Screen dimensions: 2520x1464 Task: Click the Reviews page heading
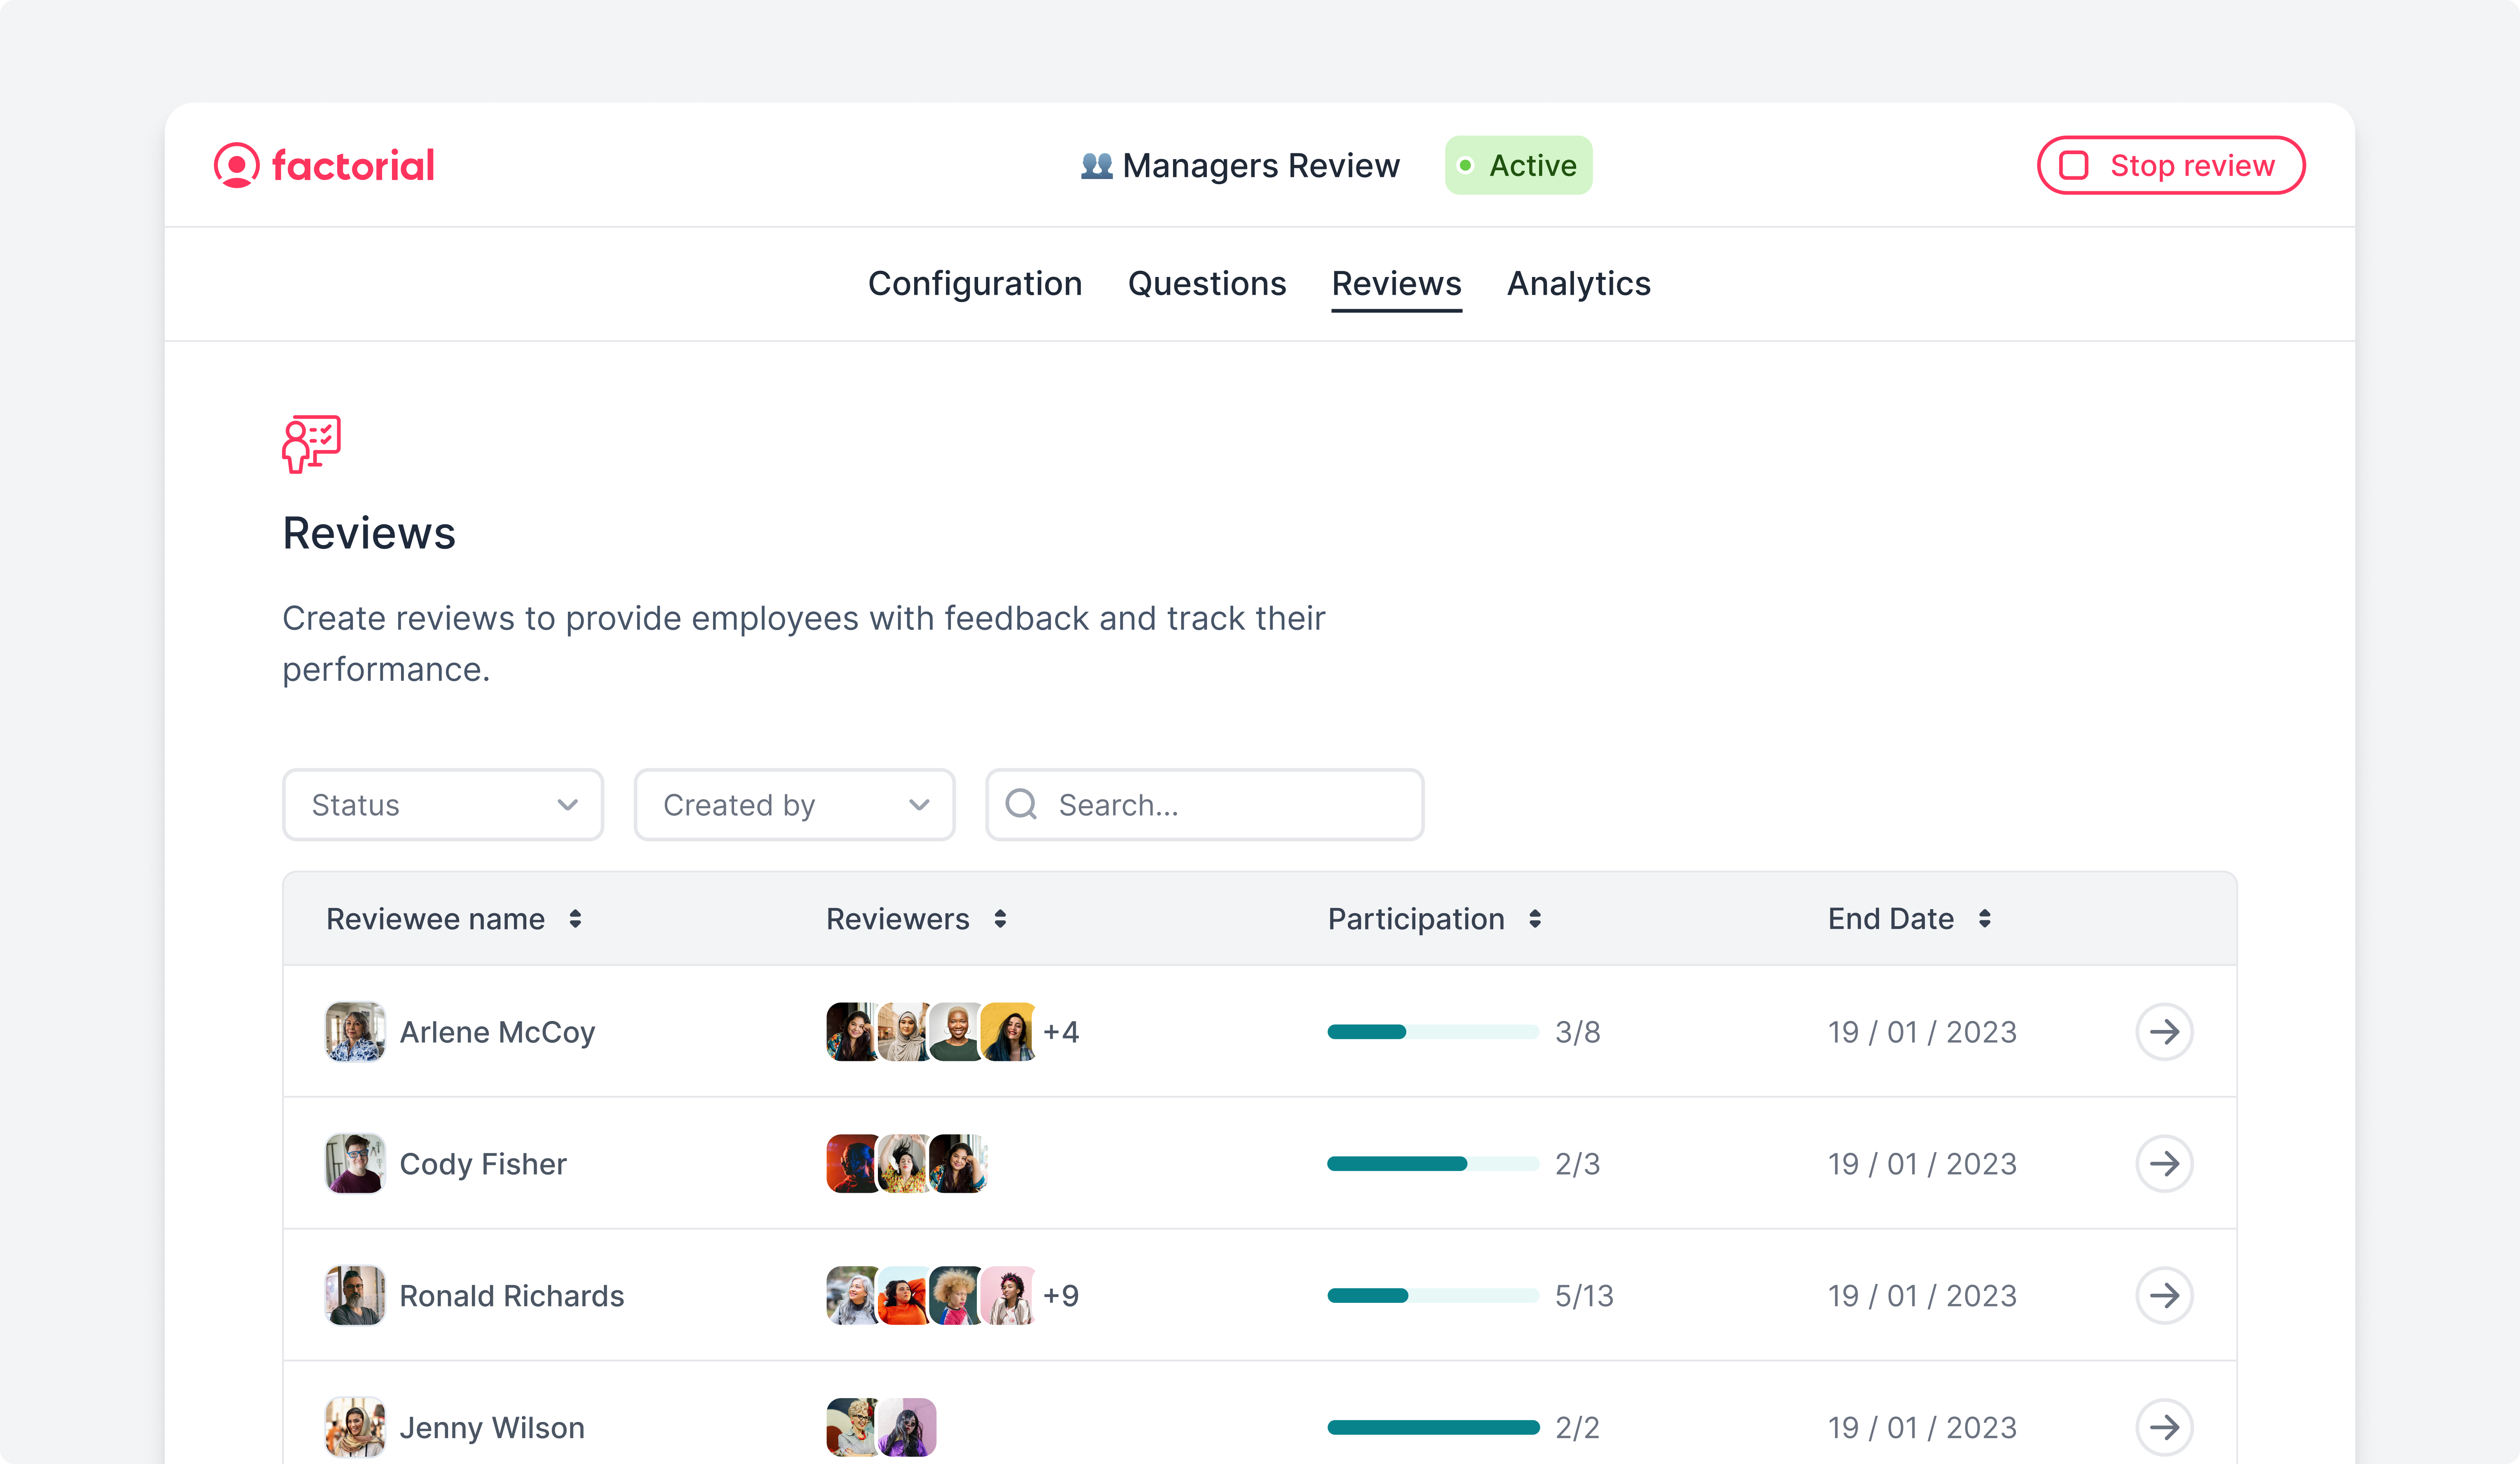[x=369, y=533]
